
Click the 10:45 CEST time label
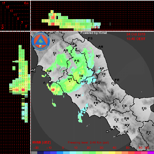[136, 39]
